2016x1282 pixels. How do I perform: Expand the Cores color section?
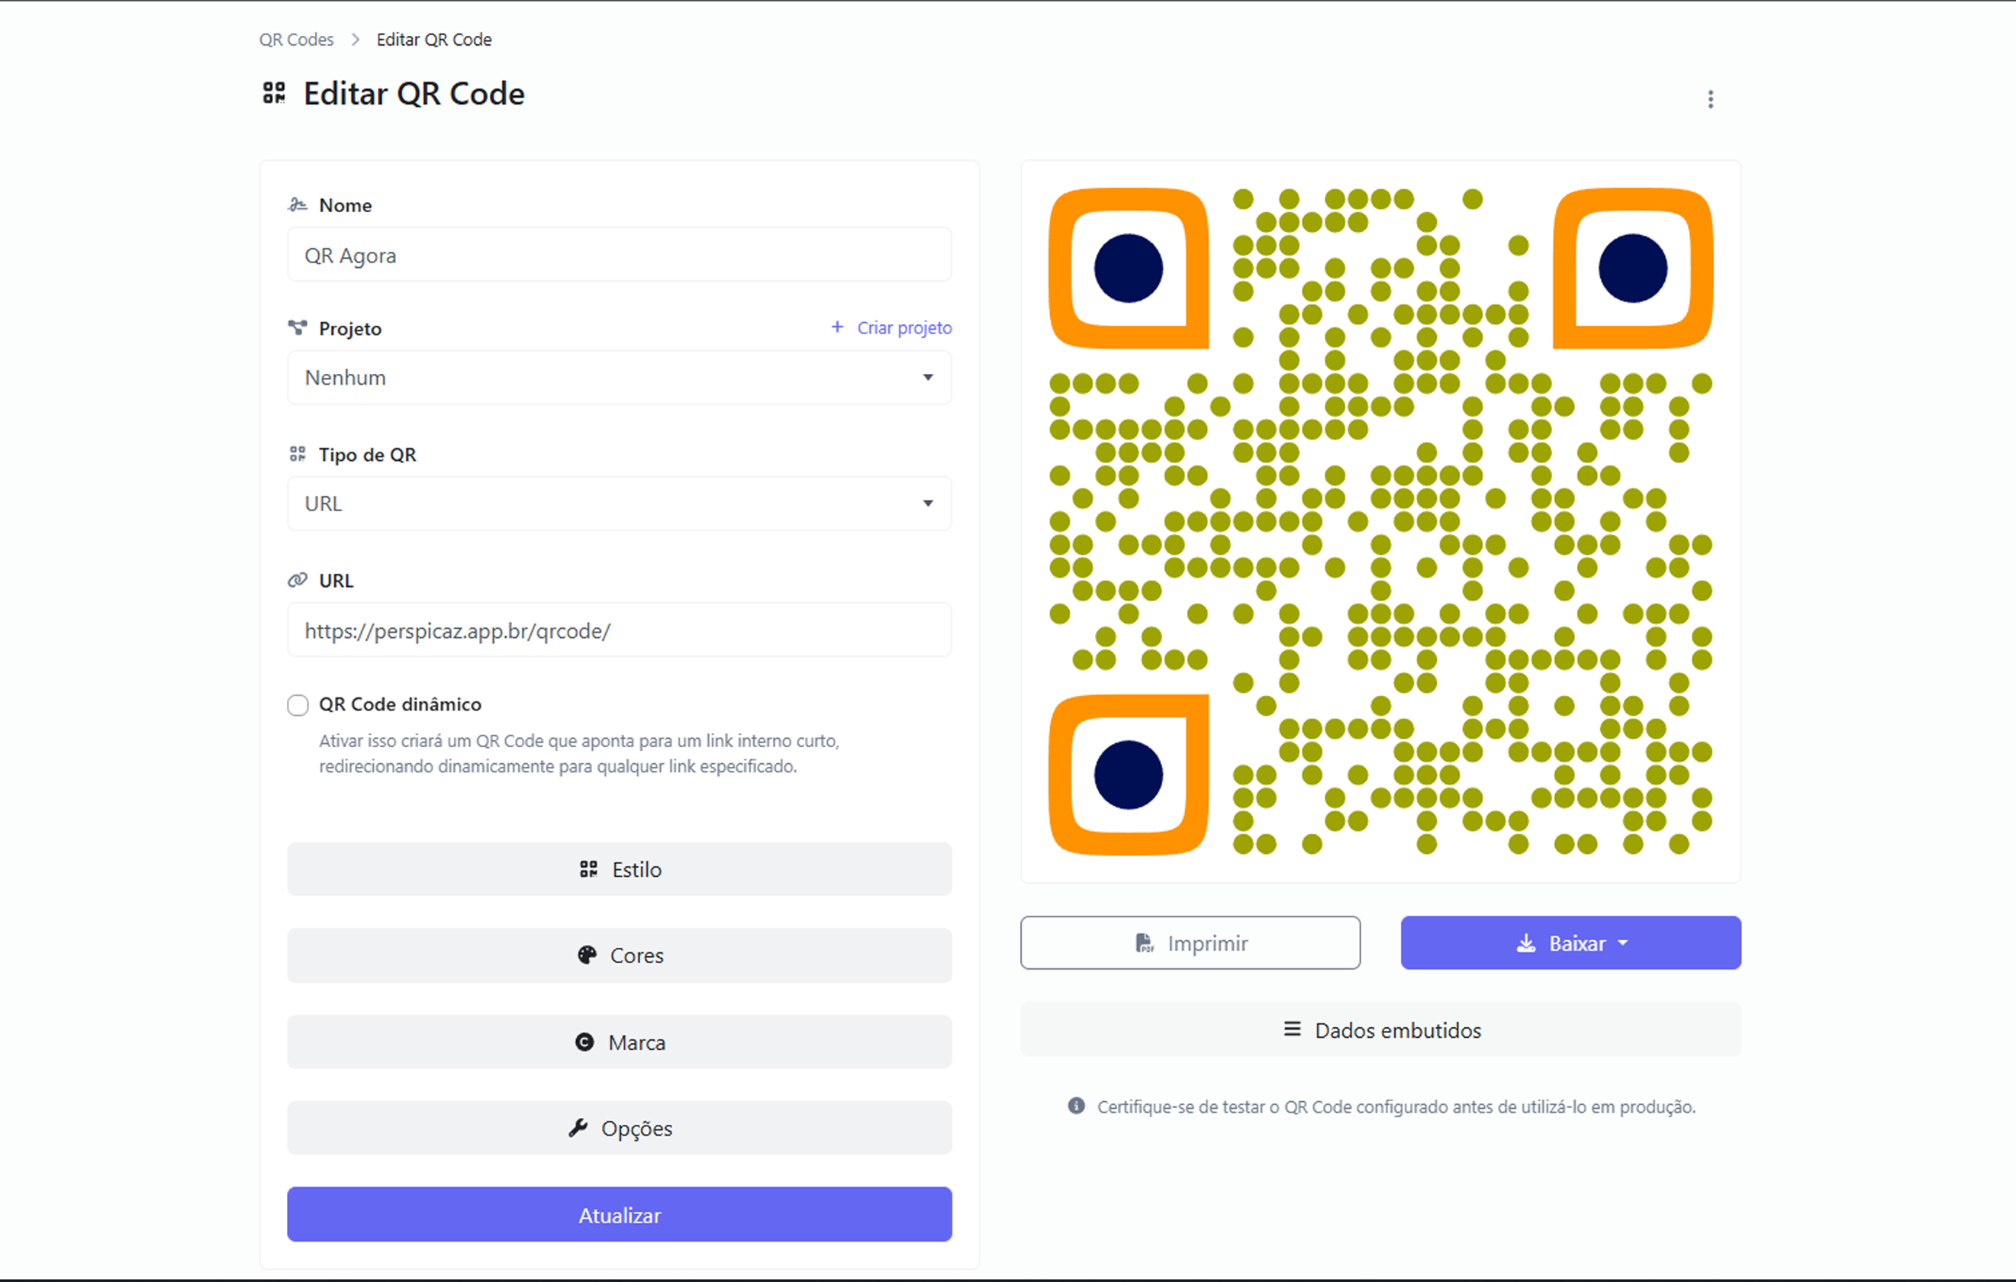pyautogui.click(x=619, y=955)
